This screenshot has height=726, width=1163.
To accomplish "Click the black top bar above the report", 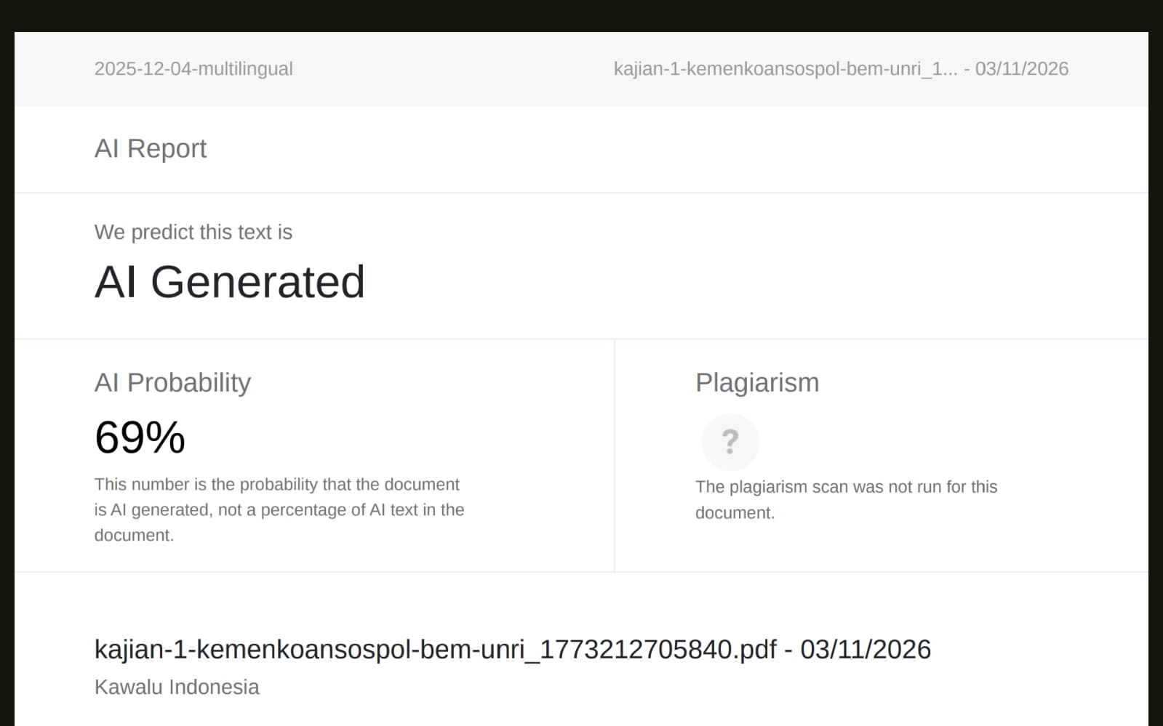I will pos(582,15).
